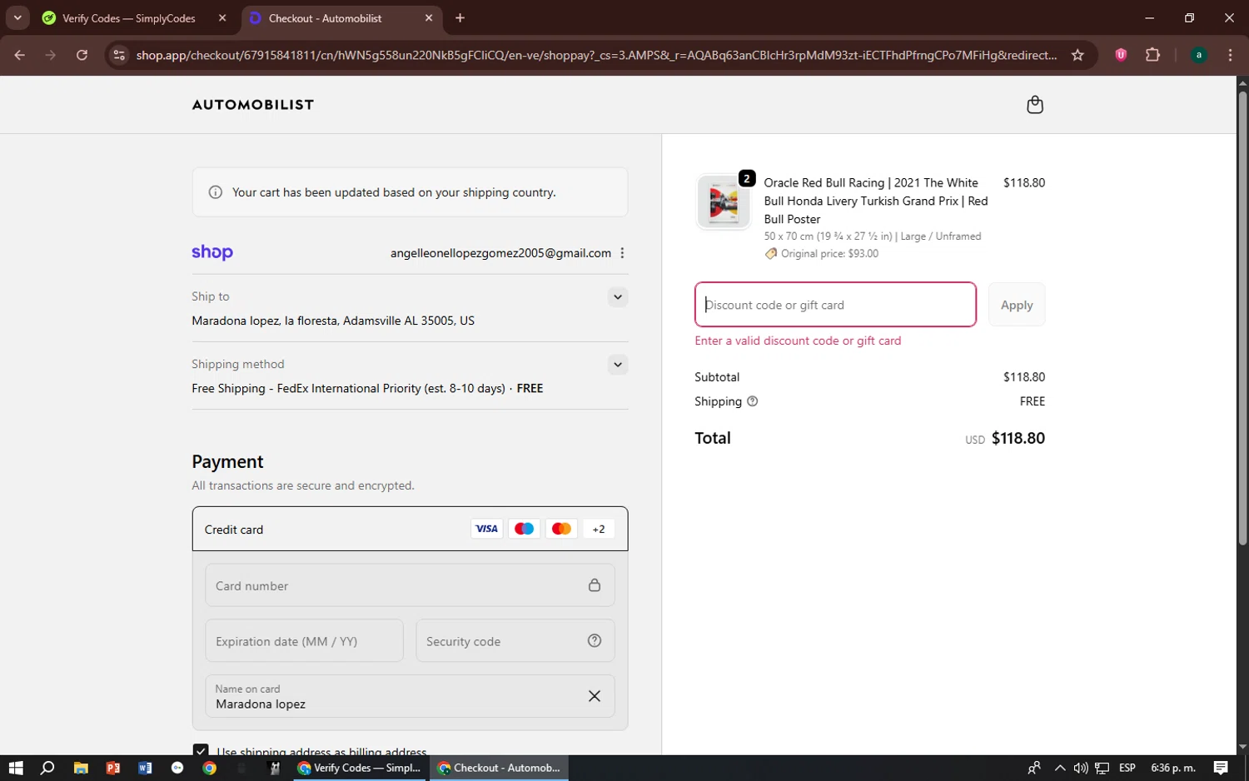1249x781 pixels.
Task: Click the discount tag icon near Original price
Action: point(771,254)
